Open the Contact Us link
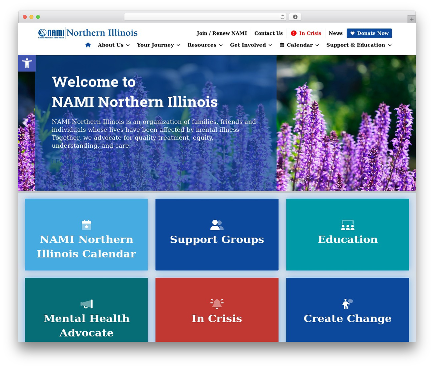 coord(269,33)
